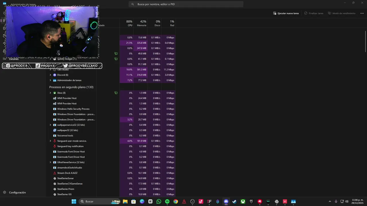This screenshot has height=206, width=367.
Task: Expand the UltraViewerService (32 bits) group
Action: (50, 162)
